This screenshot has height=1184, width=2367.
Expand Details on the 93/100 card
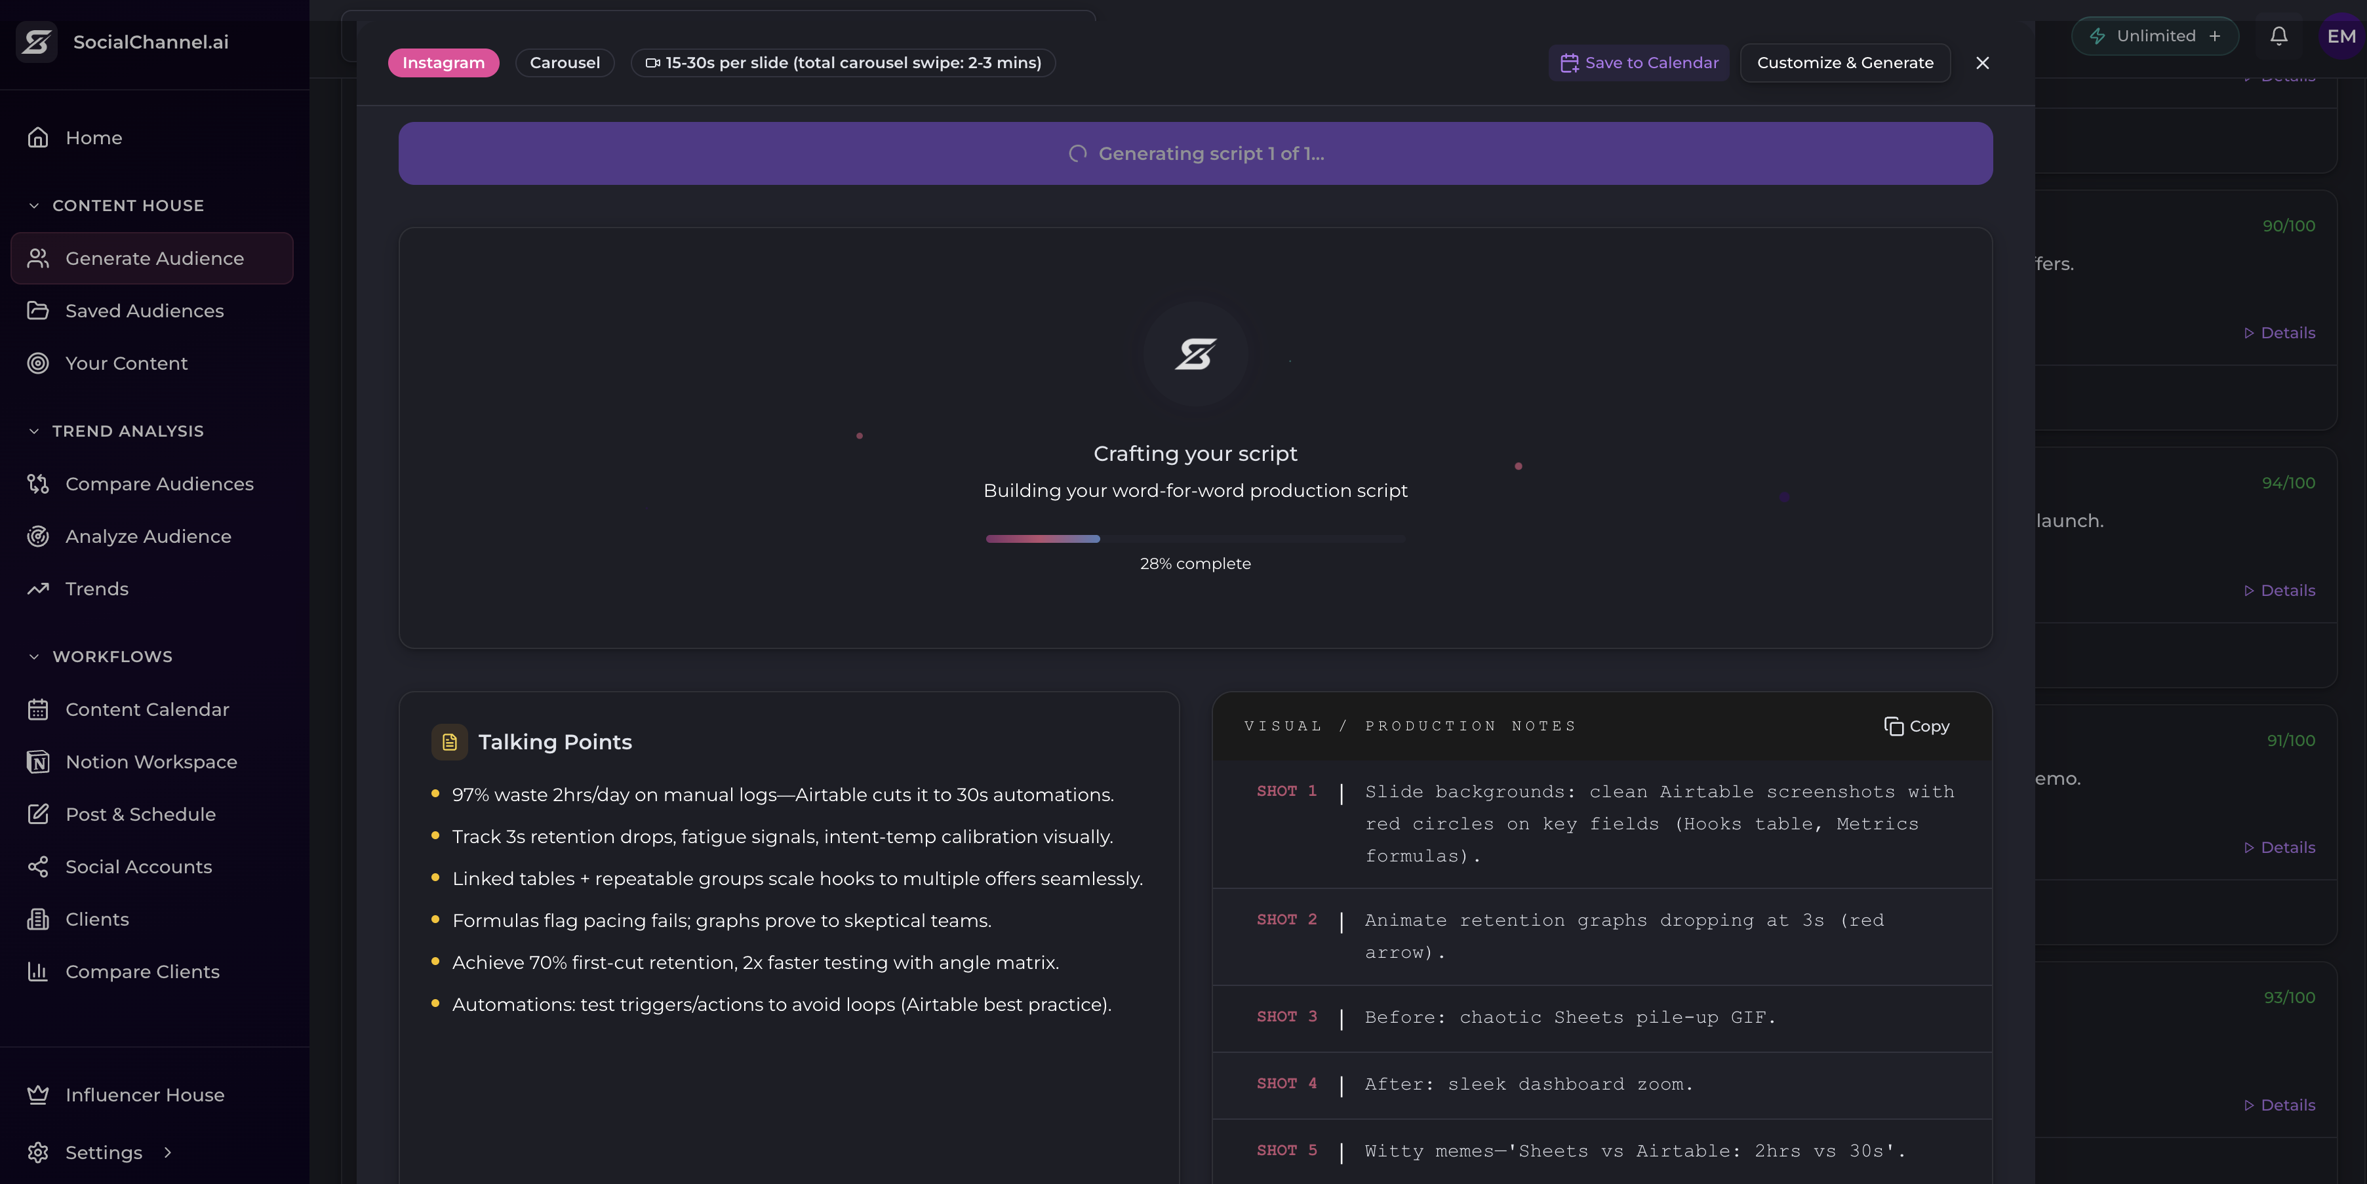(x=2280, y=1105)
